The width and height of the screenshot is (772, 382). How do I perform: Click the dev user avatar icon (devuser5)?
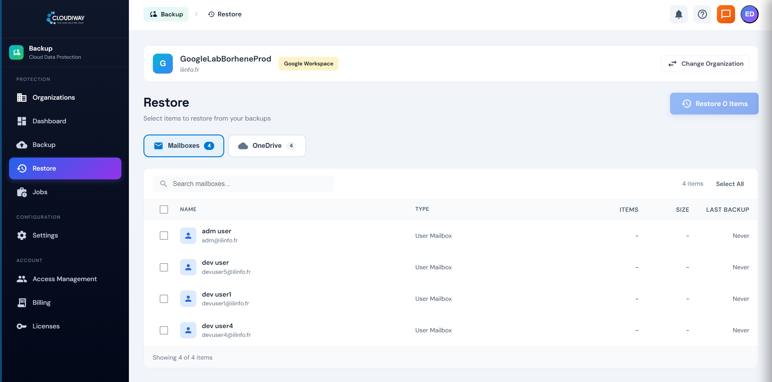coord(188,267)
